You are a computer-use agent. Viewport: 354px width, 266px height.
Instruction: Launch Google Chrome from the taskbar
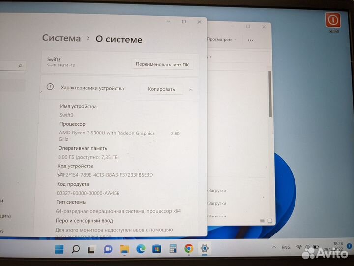[189, 249]
